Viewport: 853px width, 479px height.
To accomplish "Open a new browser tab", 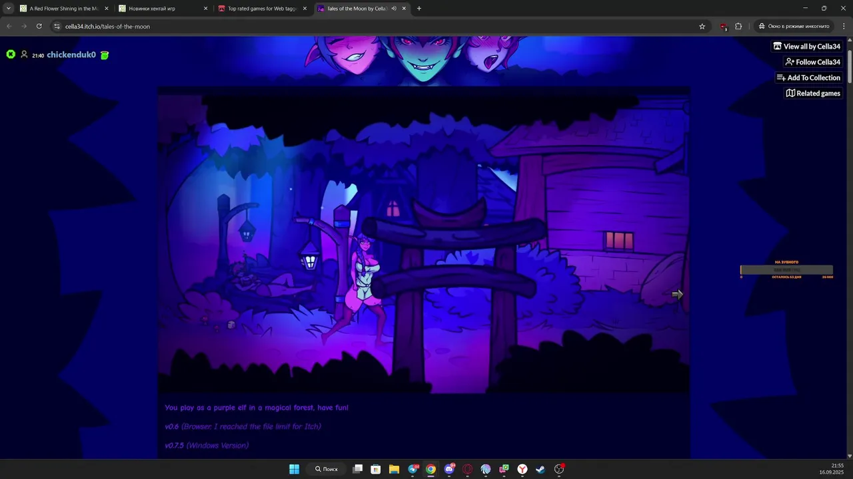I will coord(419,9).
